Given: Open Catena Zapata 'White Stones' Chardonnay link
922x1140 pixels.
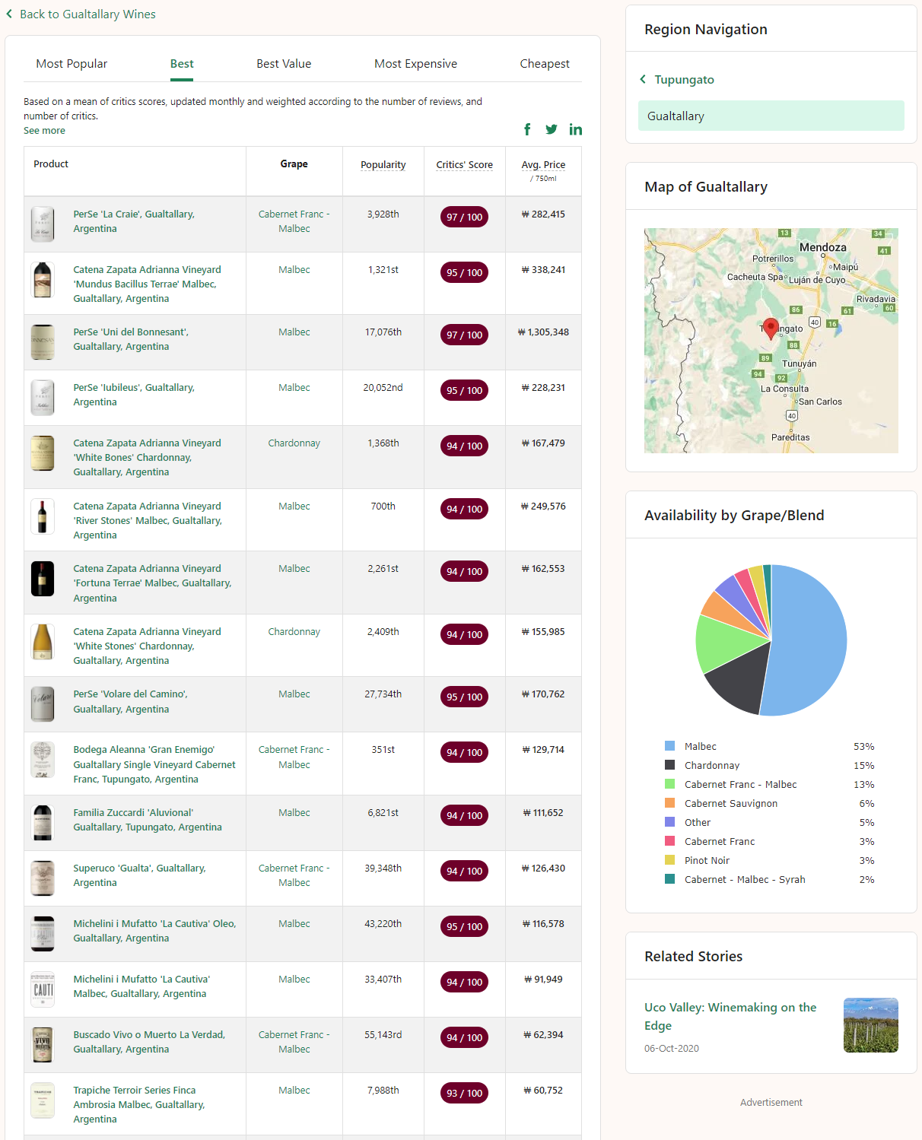Looking at the screenshot, I should click(147, 646).
